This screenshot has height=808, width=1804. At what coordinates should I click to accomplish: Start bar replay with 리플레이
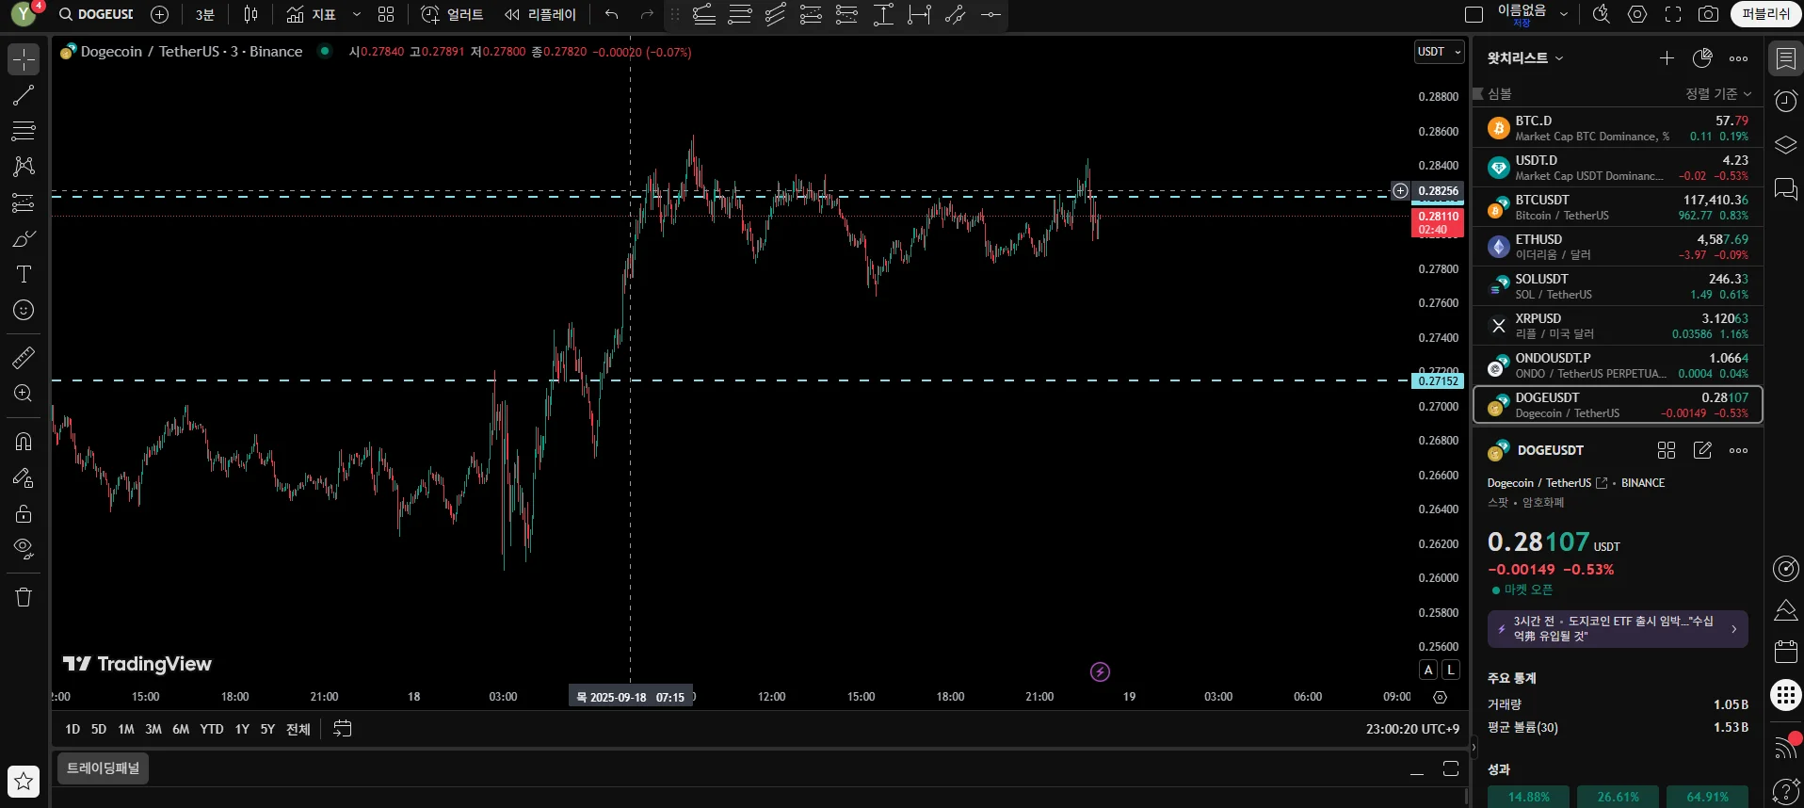click(540, 14)
